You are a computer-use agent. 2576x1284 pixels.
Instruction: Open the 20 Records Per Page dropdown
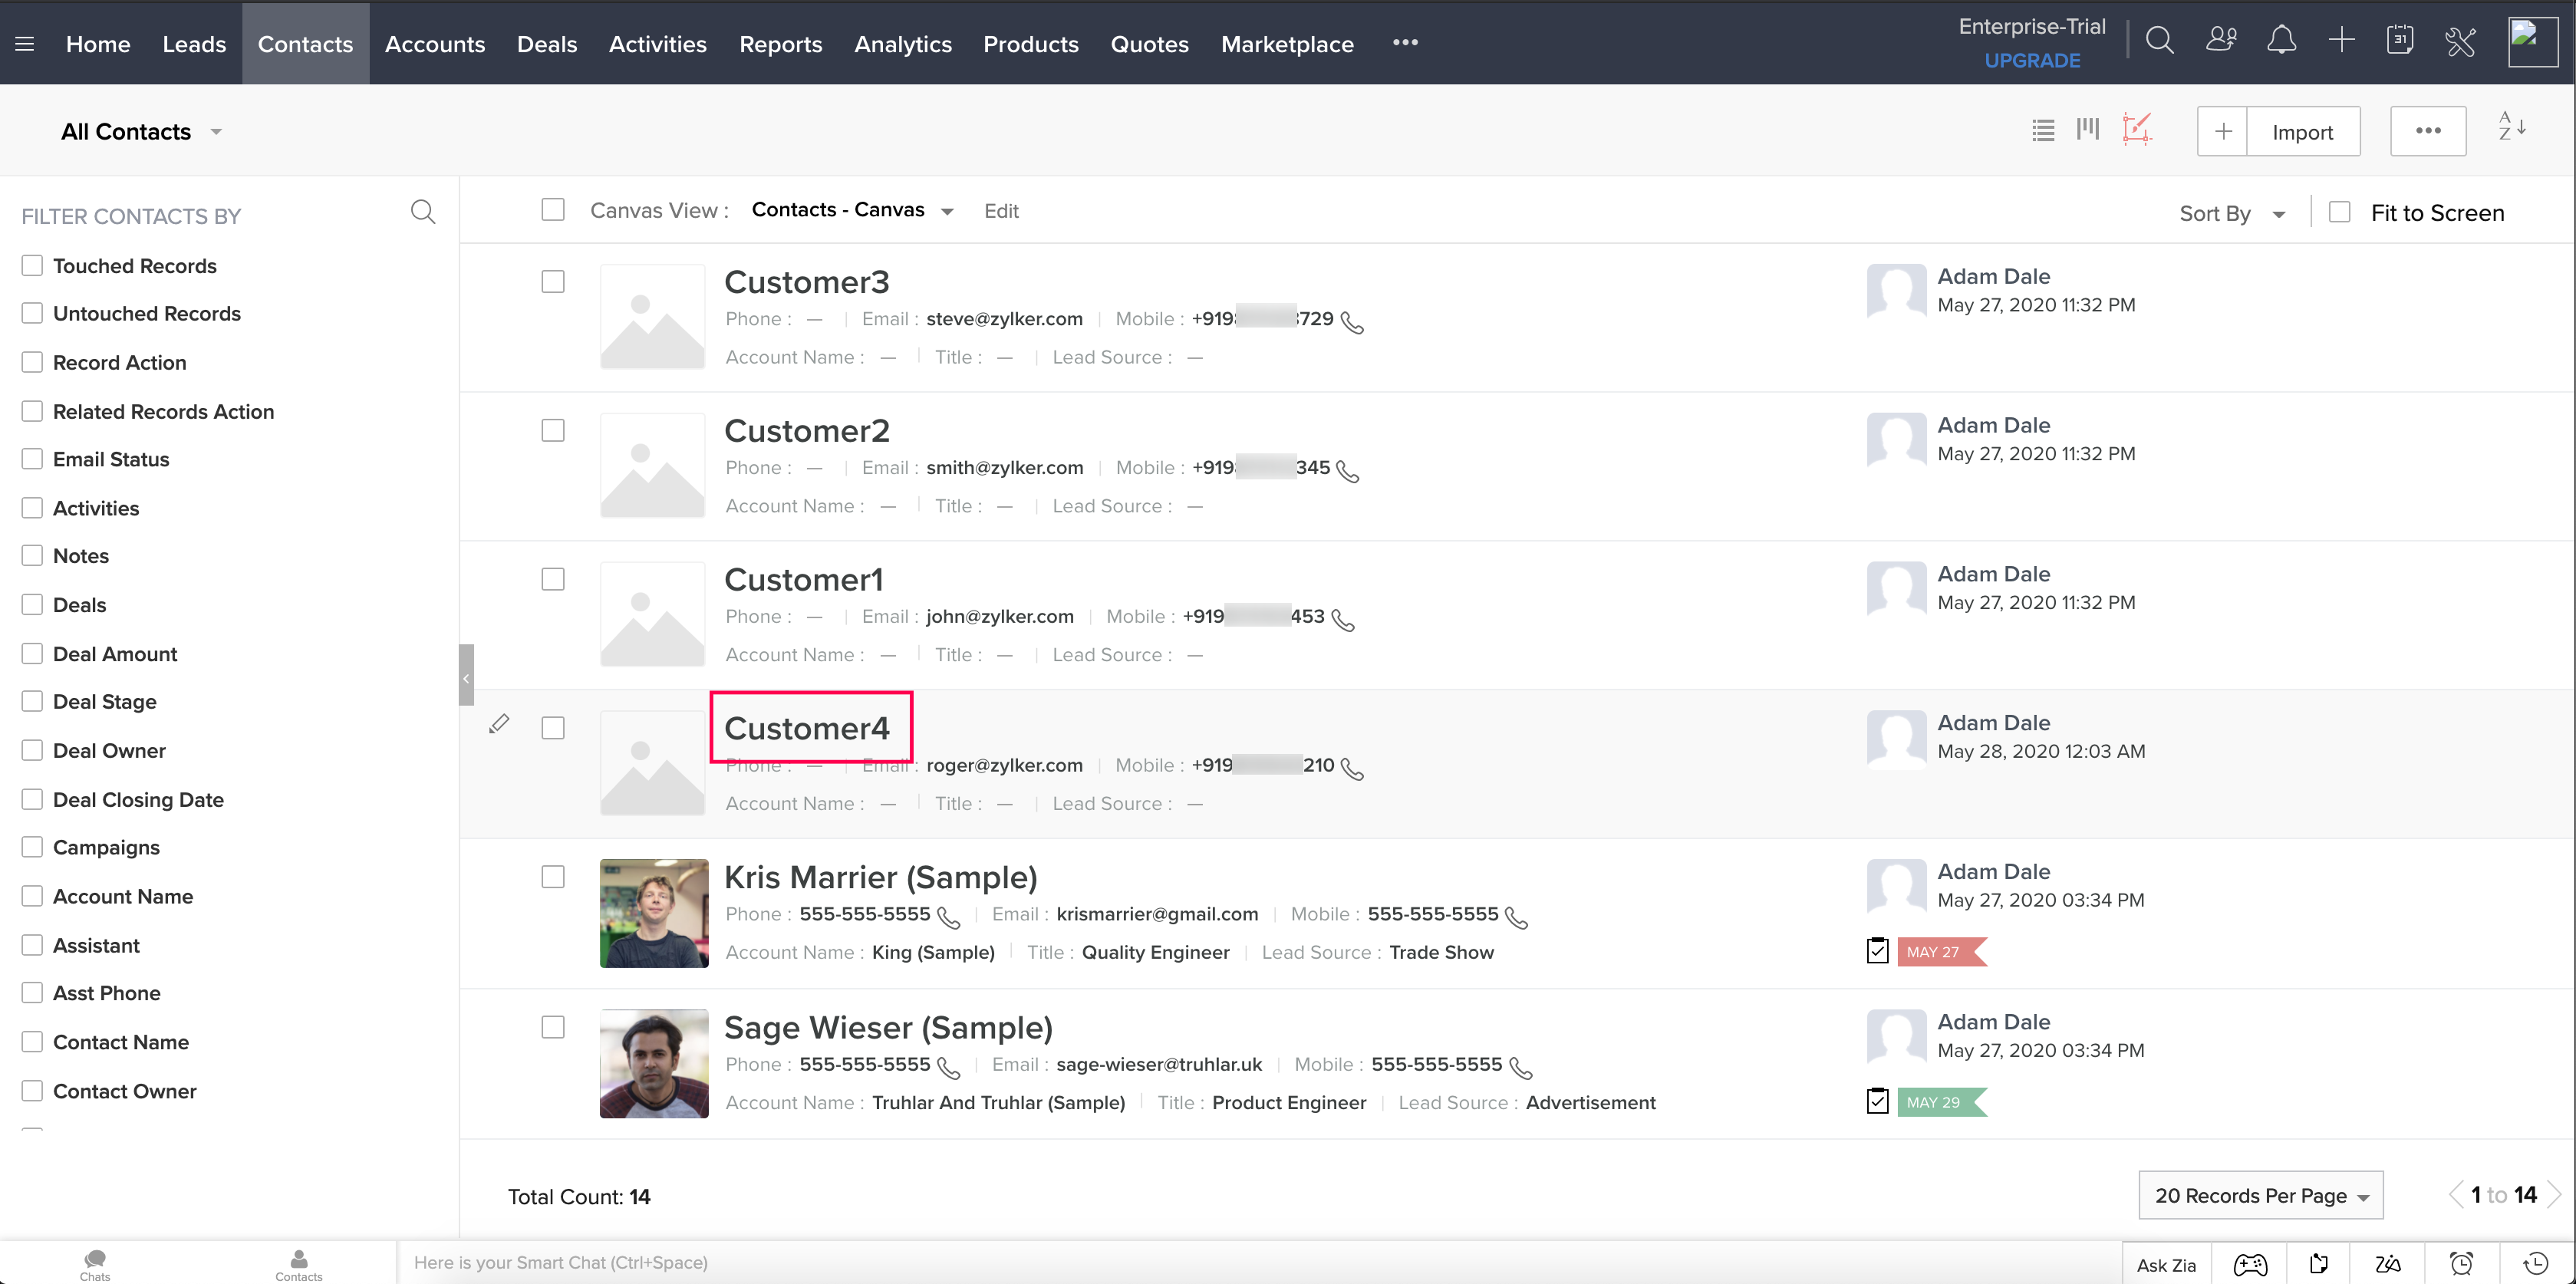[x=2260, y=1195]
